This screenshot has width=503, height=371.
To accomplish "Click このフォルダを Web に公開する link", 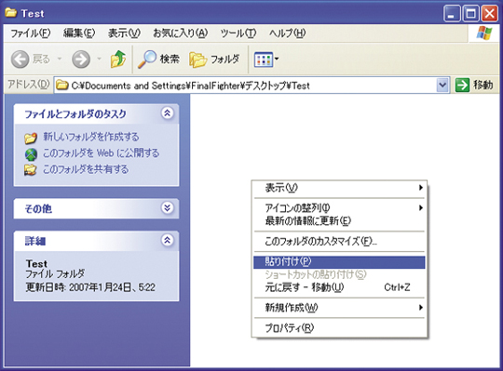I will point(101,153).
